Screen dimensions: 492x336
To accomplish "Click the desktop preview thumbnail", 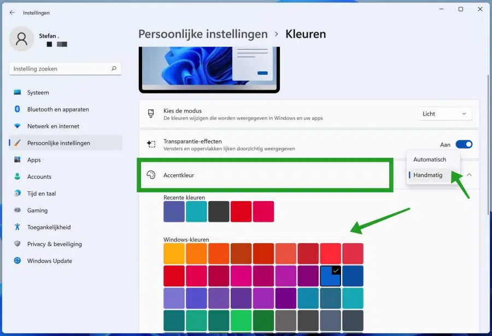I will pos(209,69).
